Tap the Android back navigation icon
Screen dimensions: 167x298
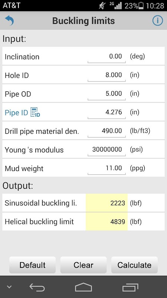(x=37, y=287)
